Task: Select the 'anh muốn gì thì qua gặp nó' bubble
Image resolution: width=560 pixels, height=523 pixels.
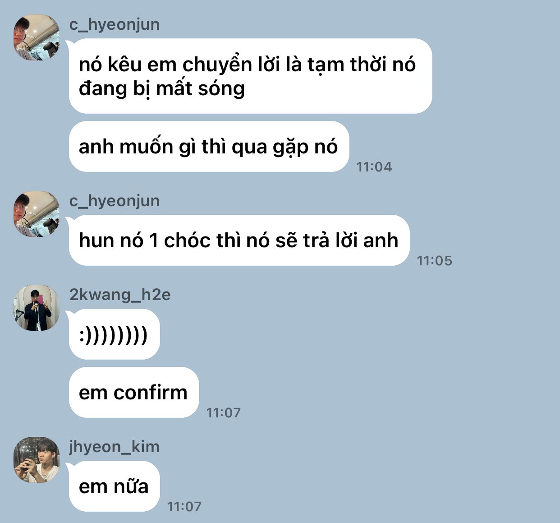Action: coord(209,147)
